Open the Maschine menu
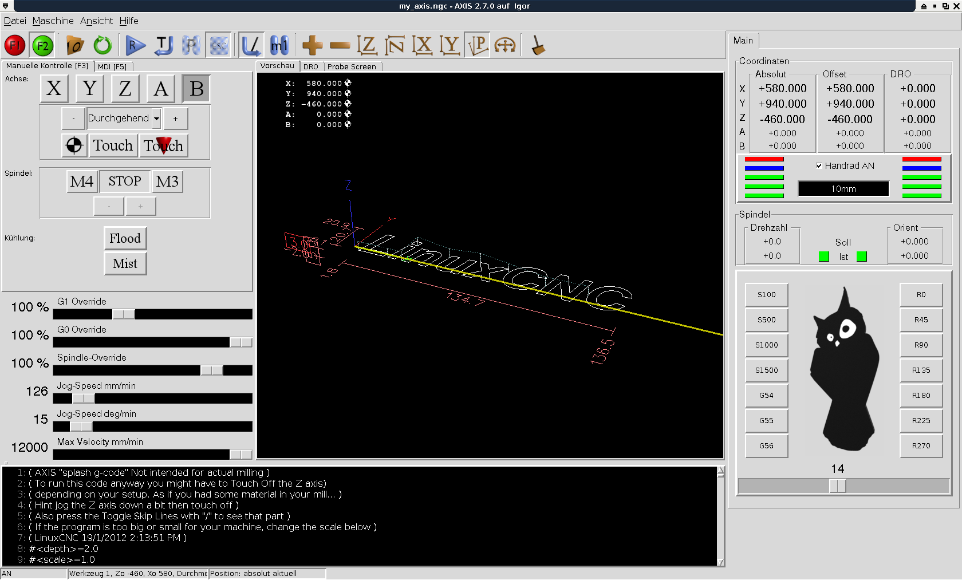 coord(53,21)
